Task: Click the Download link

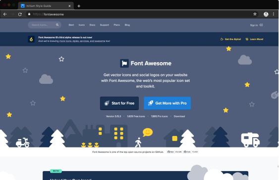Action: (179, 116)
